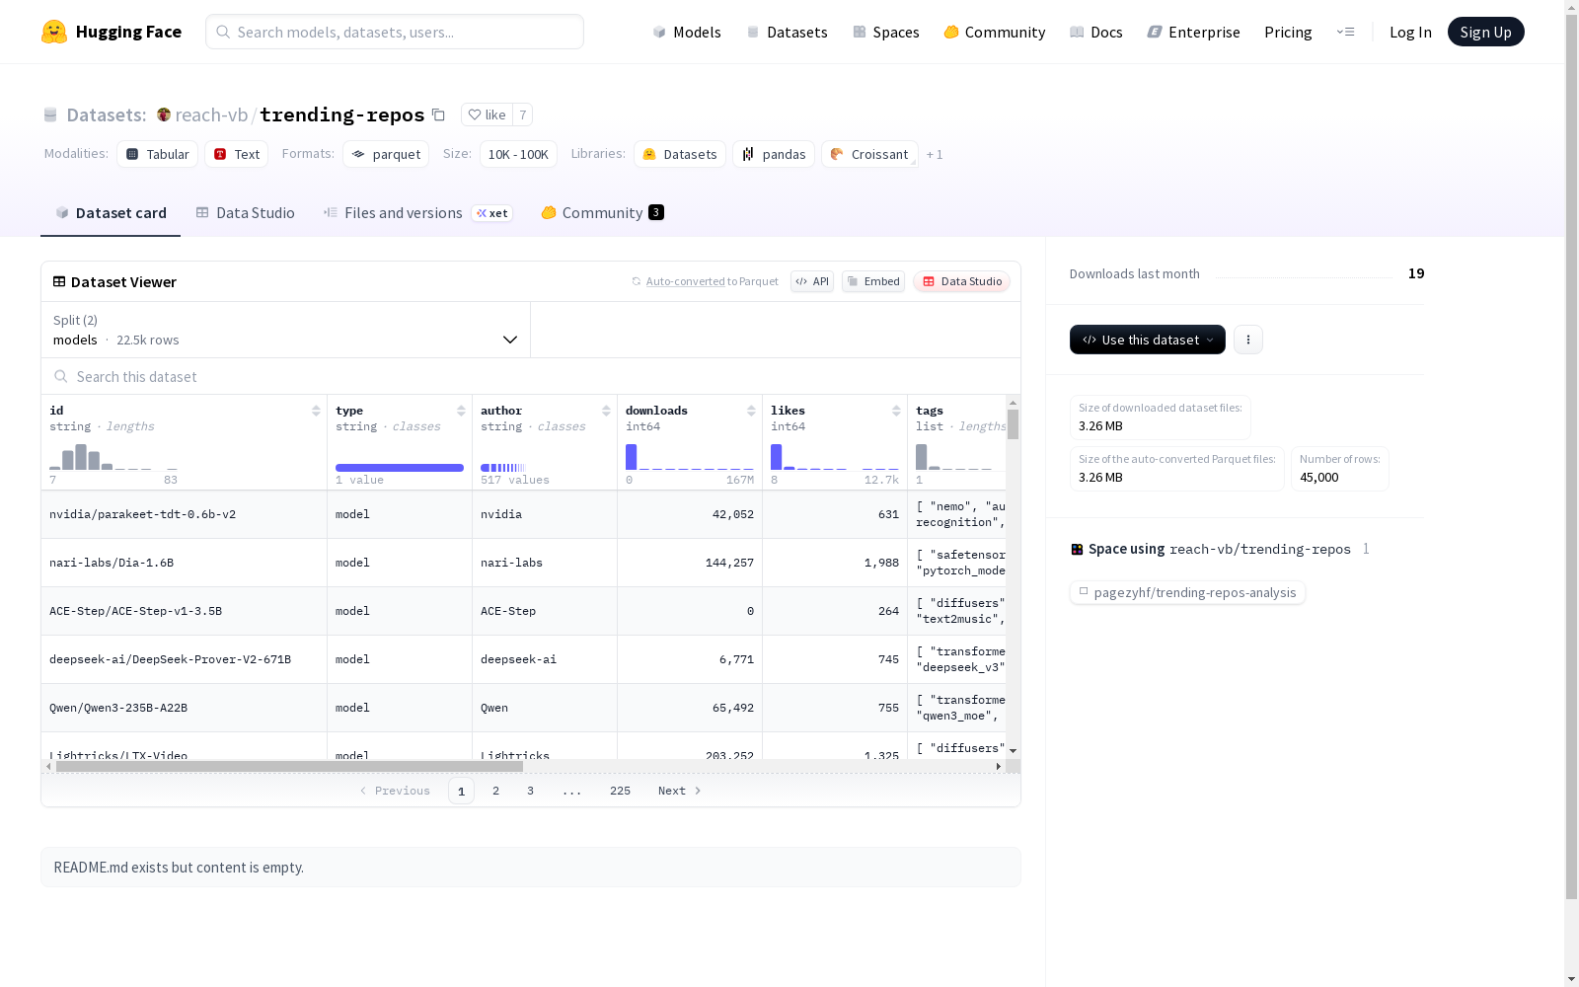The width and height of the screenshot is (1579, 987).
Task: Sort the type column
Action: (461, 411)
